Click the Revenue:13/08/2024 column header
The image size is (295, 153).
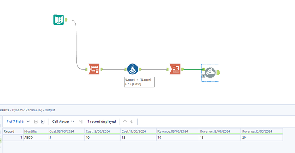tap(262, 131)
